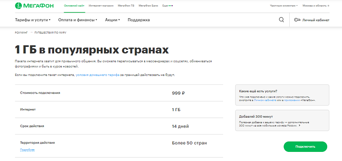Open the Основной сайт tab
The width and height of the screenshot is (342, 161).
coord(74,6)
